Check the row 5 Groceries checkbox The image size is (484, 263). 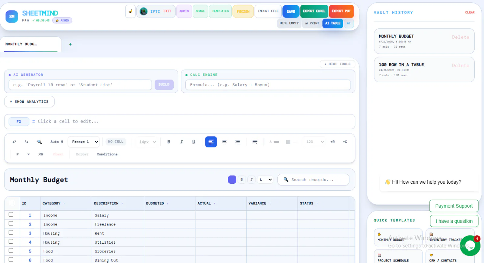pyautogui.click(x=11, y=250)
